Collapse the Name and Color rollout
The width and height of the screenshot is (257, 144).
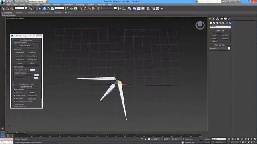pos(220,45)
